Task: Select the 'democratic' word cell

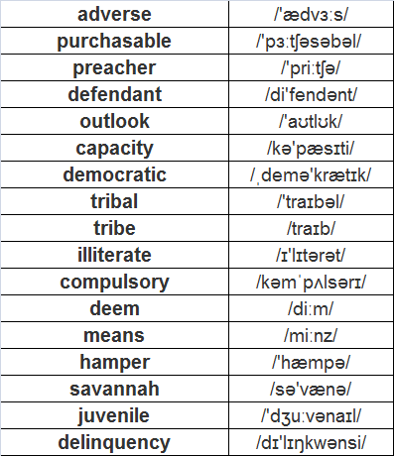Action: [x=114, y=174]
